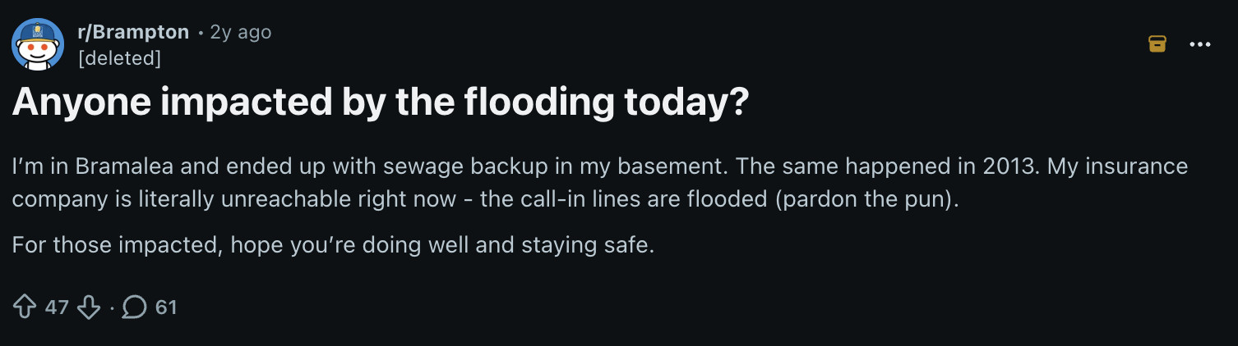Click the 61 comments count

pyautogui.click(x=166, y=307)
